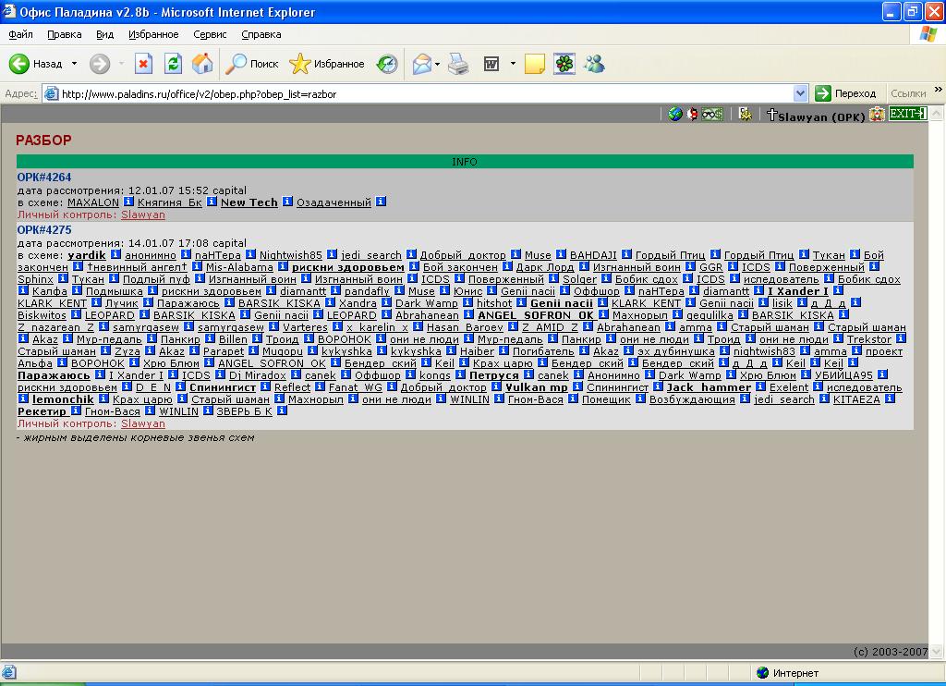Click the page scrollbar up arrow

point(937,113)
